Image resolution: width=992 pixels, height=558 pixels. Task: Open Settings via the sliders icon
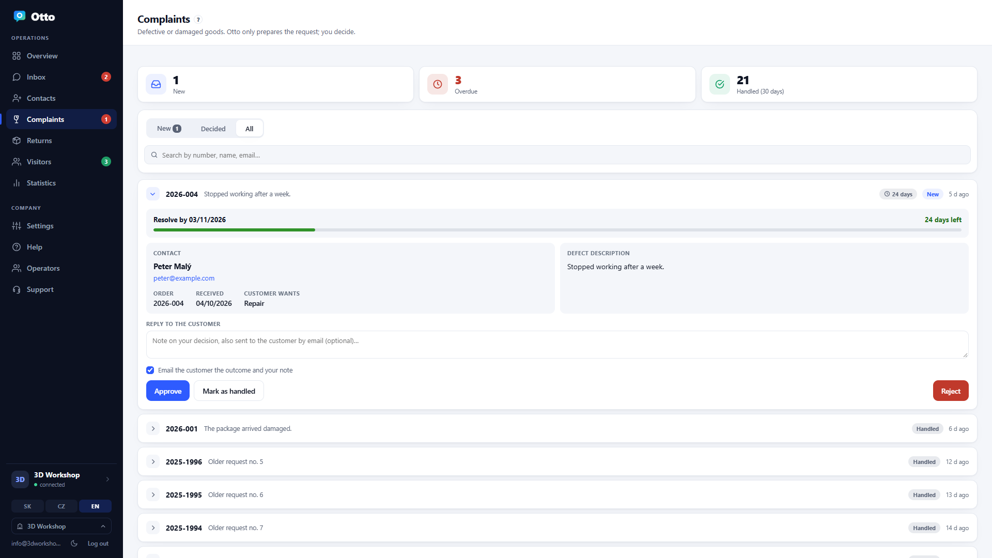tap(17, 226)
